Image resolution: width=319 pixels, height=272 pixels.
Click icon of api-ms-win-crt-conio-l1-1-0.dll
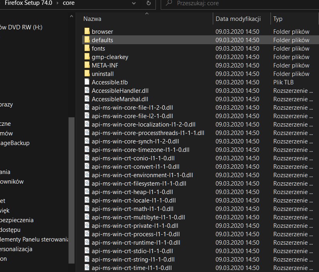point(87,158)
